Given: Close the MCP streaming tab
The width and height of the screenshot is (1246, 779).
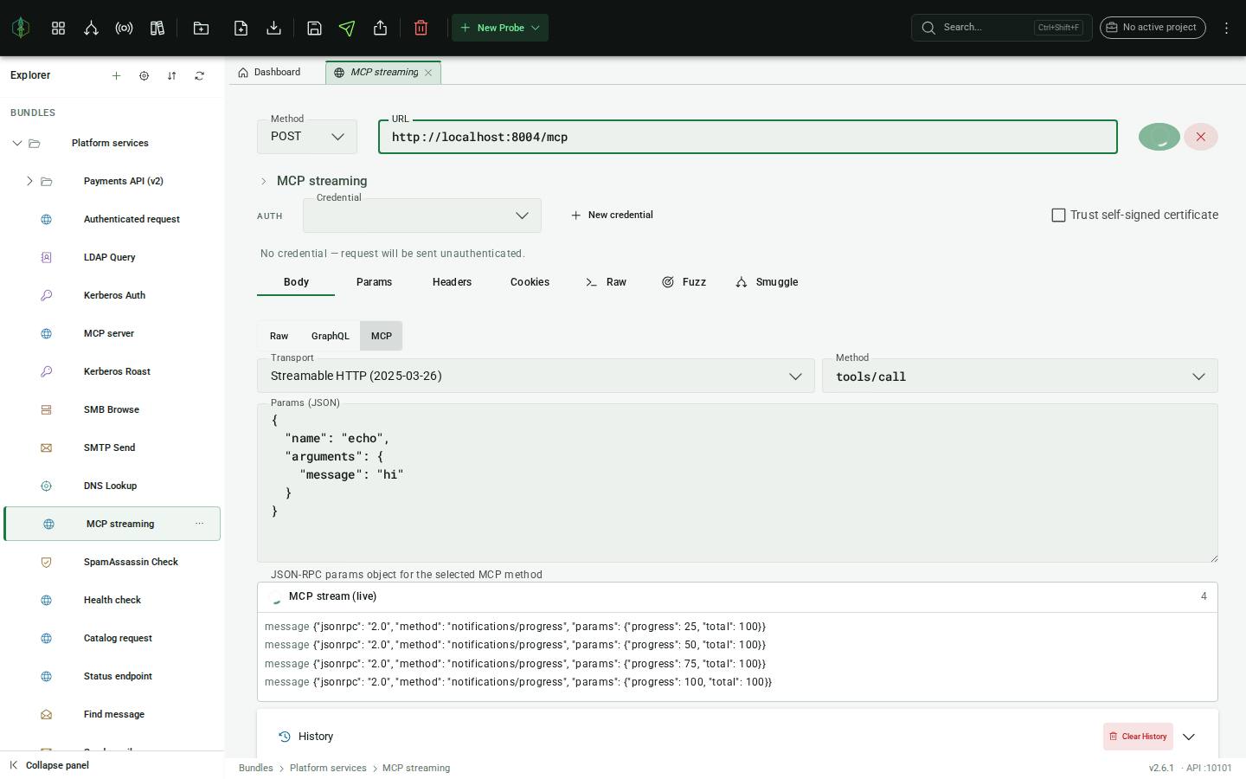Looking at the screenshot, I should 428,73.
